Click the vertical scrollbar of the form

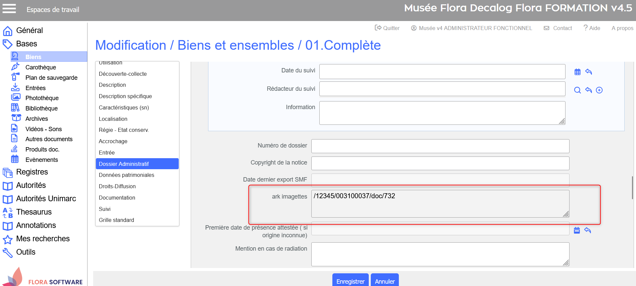pos(632,188)
